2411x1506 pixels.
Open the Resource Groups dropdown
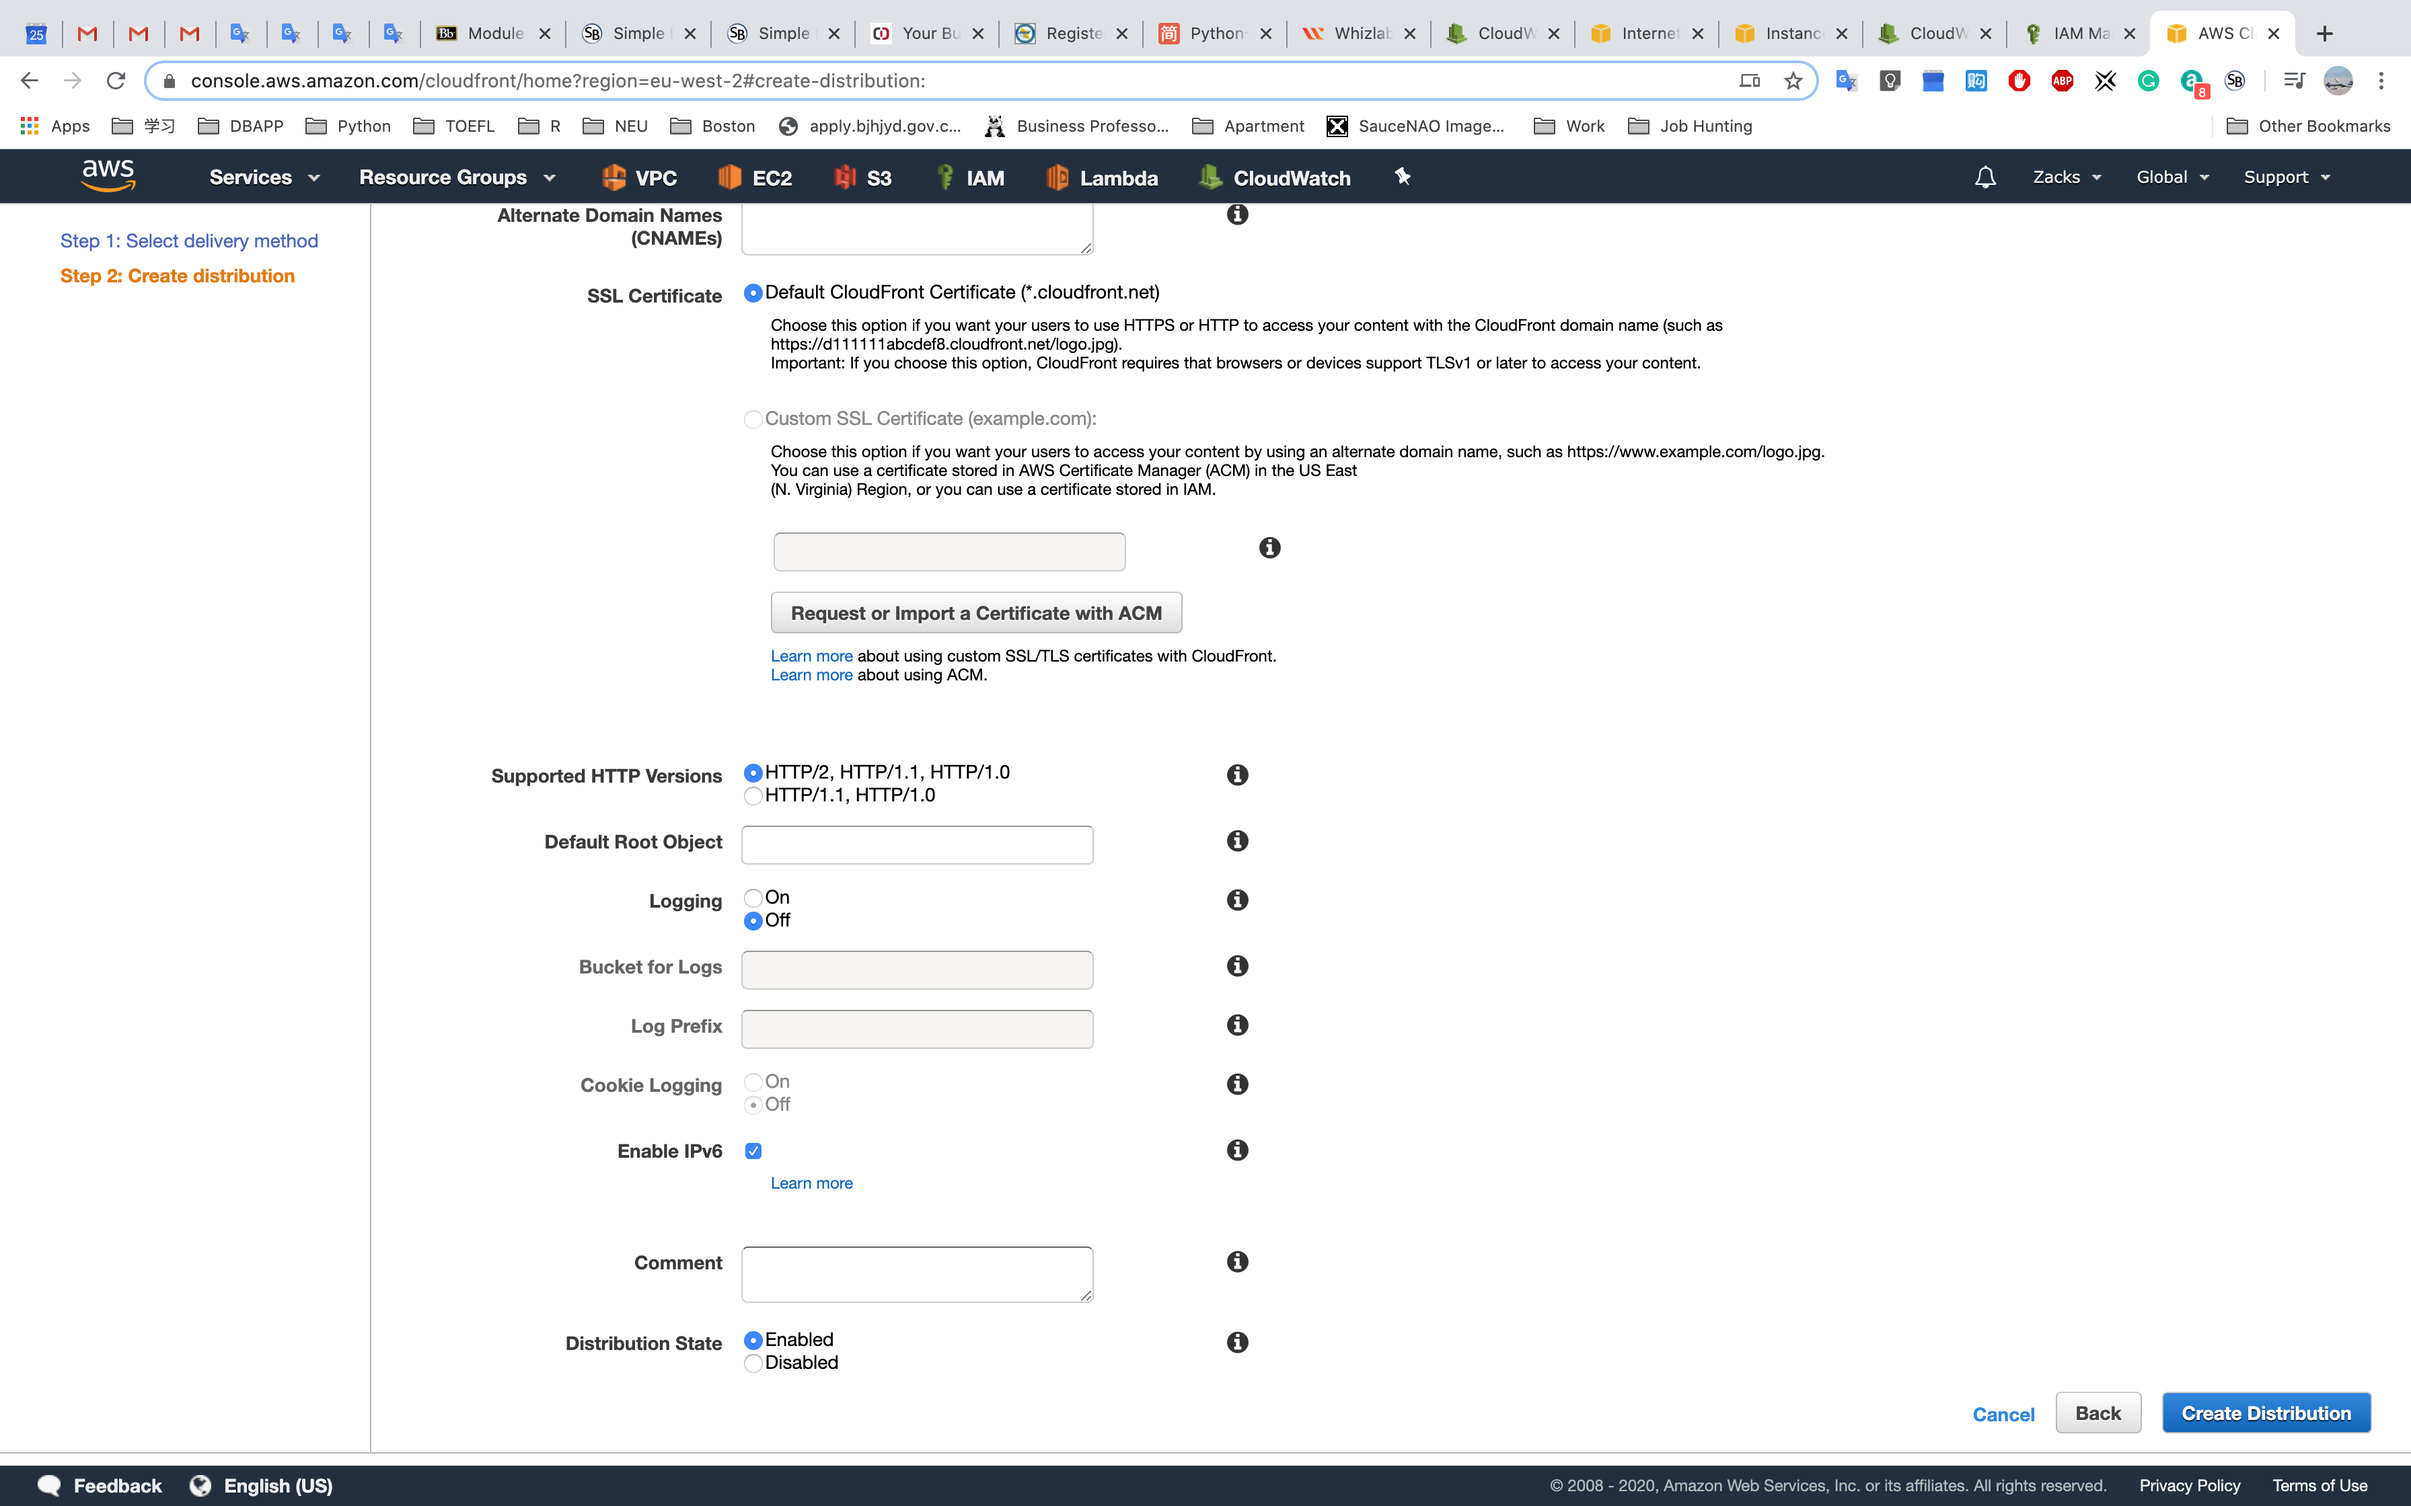(x=456, y=177)
